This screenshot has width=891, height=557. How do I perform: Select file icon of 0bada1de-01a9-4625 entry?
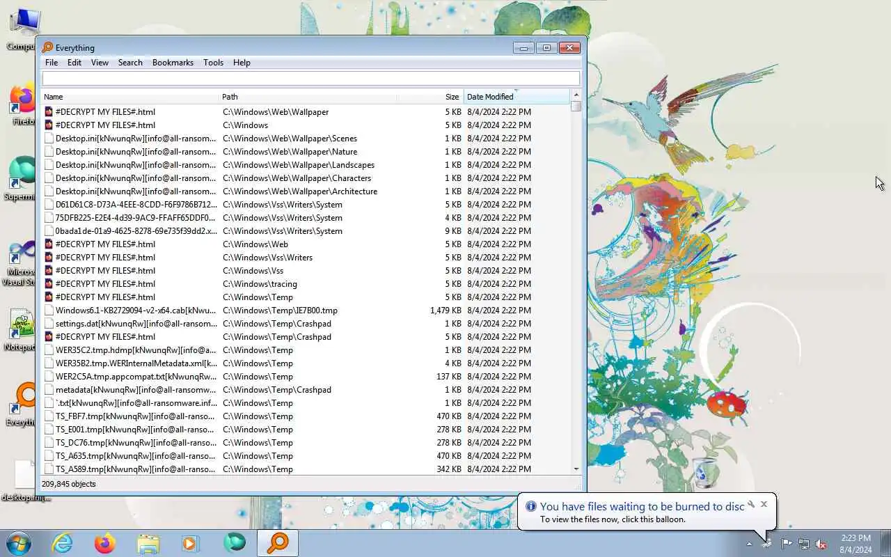click(x=49, y=230)
